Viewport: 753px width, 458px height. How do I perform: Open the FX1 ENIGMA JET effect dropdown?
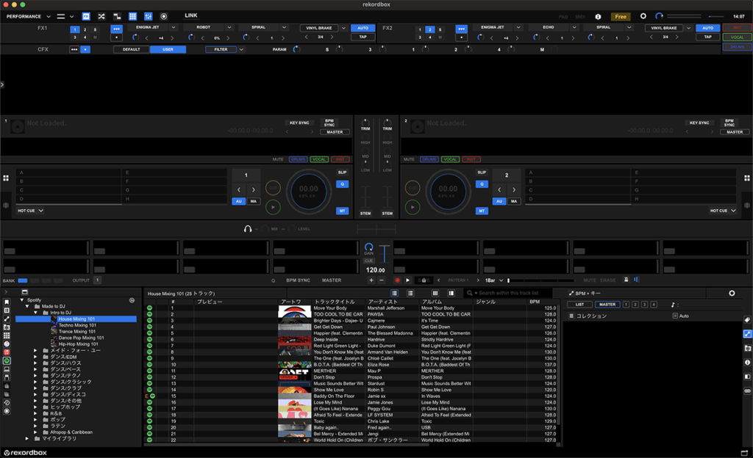174,27
